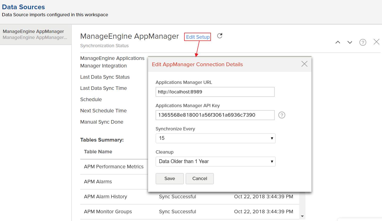Click the Save button

pos(170,179)
